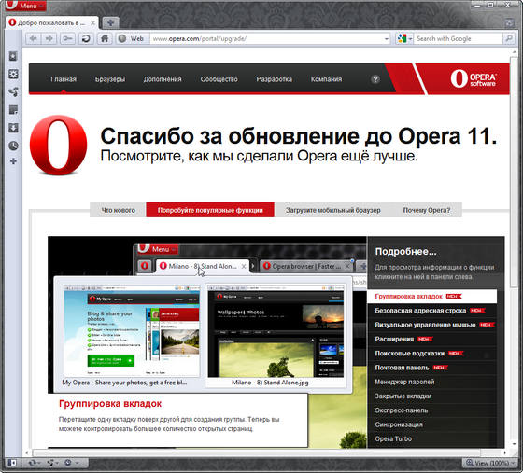Click the Wand password key icon
Image resolution: width=523 pixels, height=473 pixels.
[67, 38]
